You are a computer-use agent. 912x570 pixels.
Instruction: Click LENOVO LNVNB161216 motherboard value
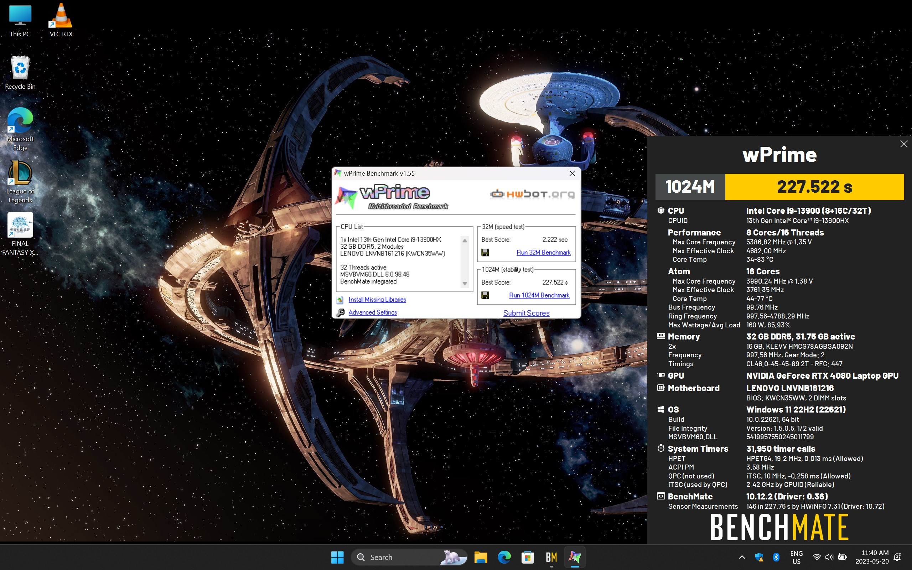pyautogui.click(x=790, y=388)
